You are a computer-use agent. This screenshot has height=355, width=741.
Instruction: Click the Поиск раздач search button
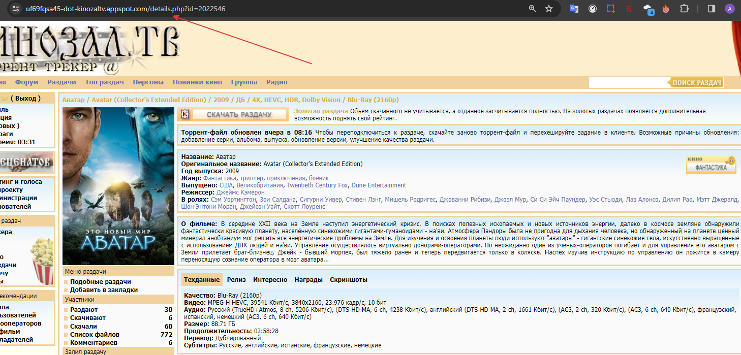click(697, 82)
